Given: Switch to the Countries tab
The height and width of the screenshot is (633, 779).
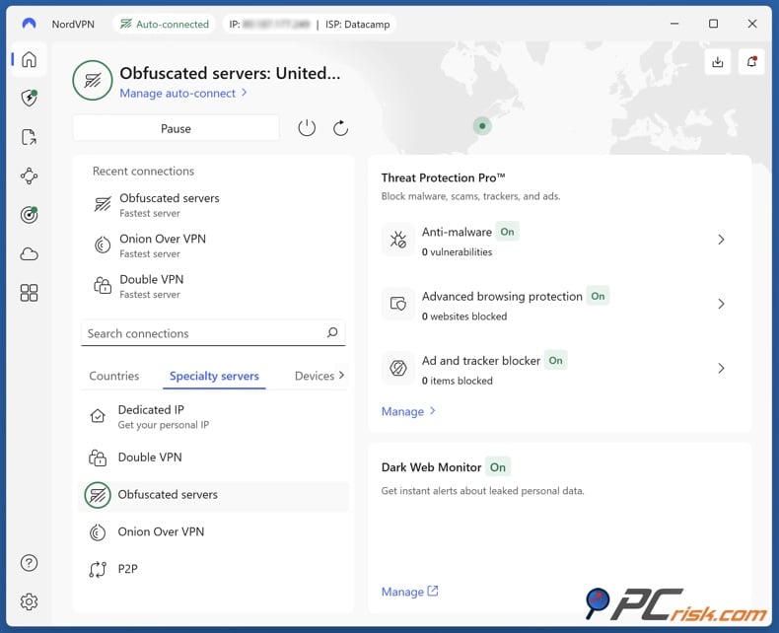Looking at the screenshot, I should [x=113, y=376].
